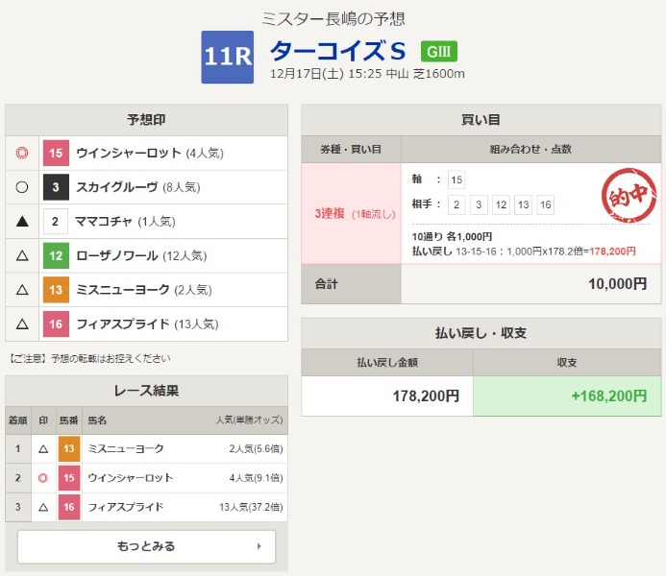The width and height of the screenshot is (666, 576).
Task: Click the 10通り 各1,000円 text
Action: [x=452, y=237]
